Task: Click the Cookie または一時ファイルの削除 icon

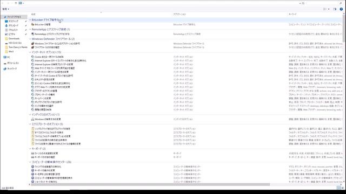Action: click(x=32, y=57)
